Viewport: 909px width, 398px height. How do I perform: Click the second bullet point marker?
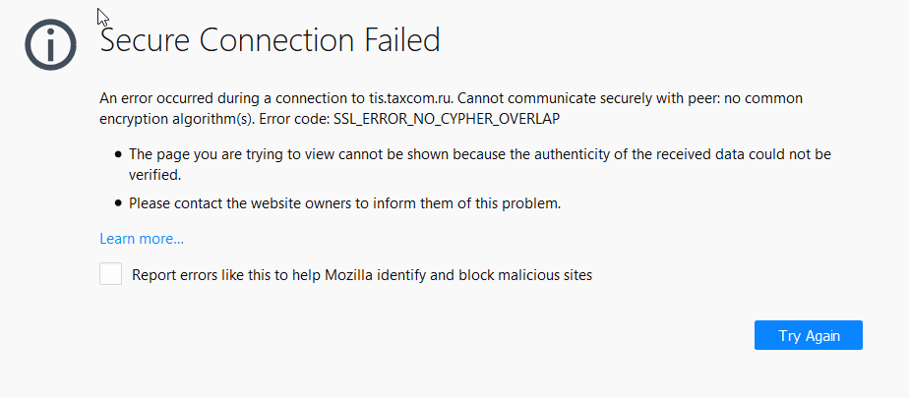[118, 204]
